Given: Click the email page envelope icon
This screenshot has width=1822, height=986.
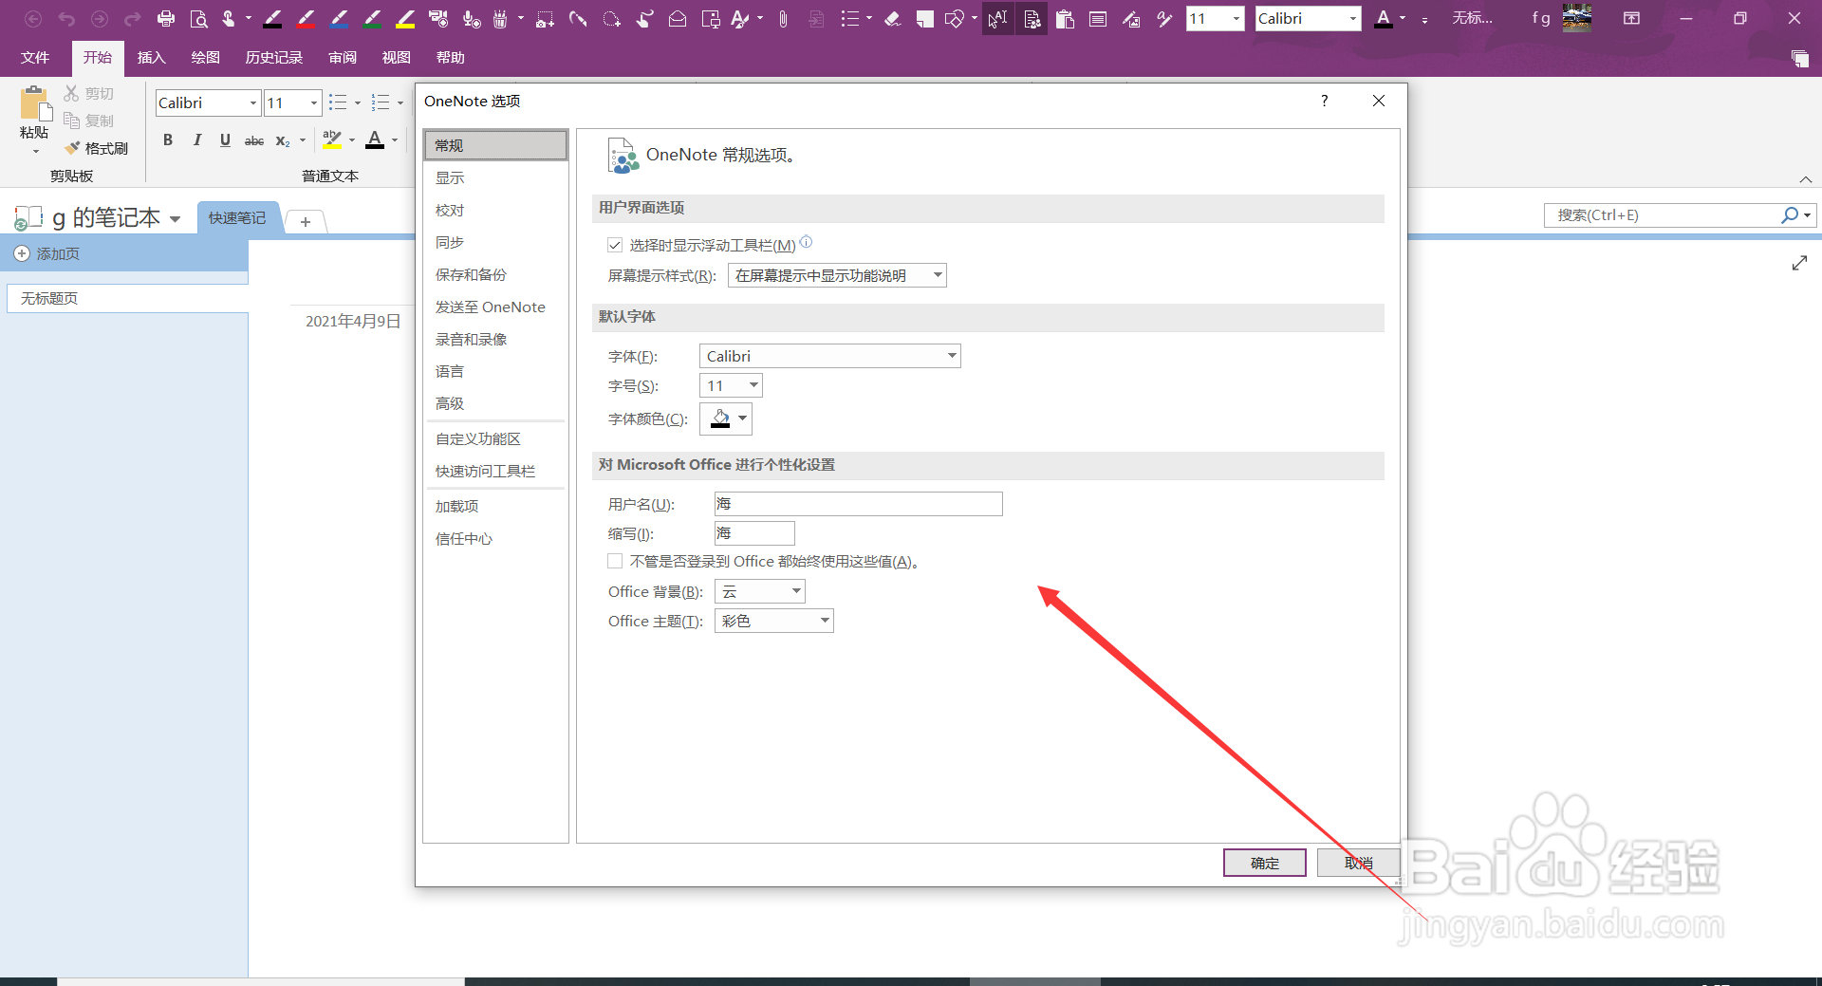Looking at the screenshot, I should click(678, 18).
